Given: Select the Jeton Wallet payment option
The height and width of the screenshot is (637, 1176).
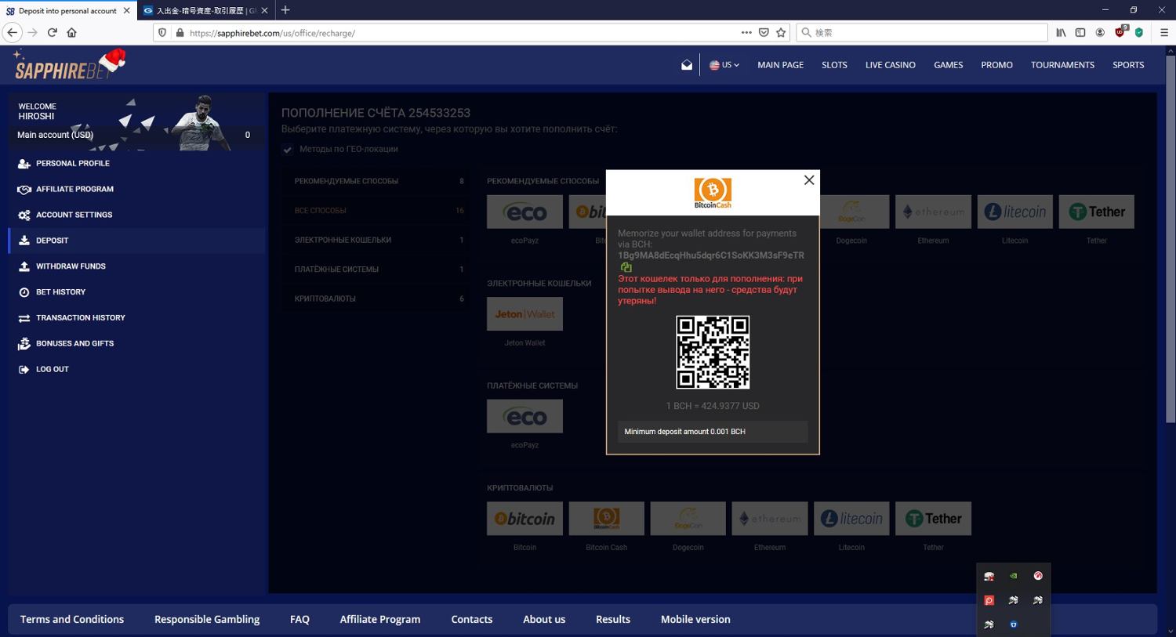Looking at the screenshot, I should [x=524, y=314].
